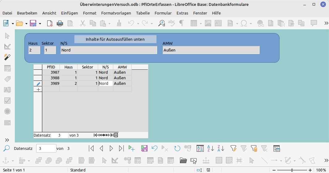The image size is (329, 173).
Task: Toggle print preview
Action: (70, 23)
